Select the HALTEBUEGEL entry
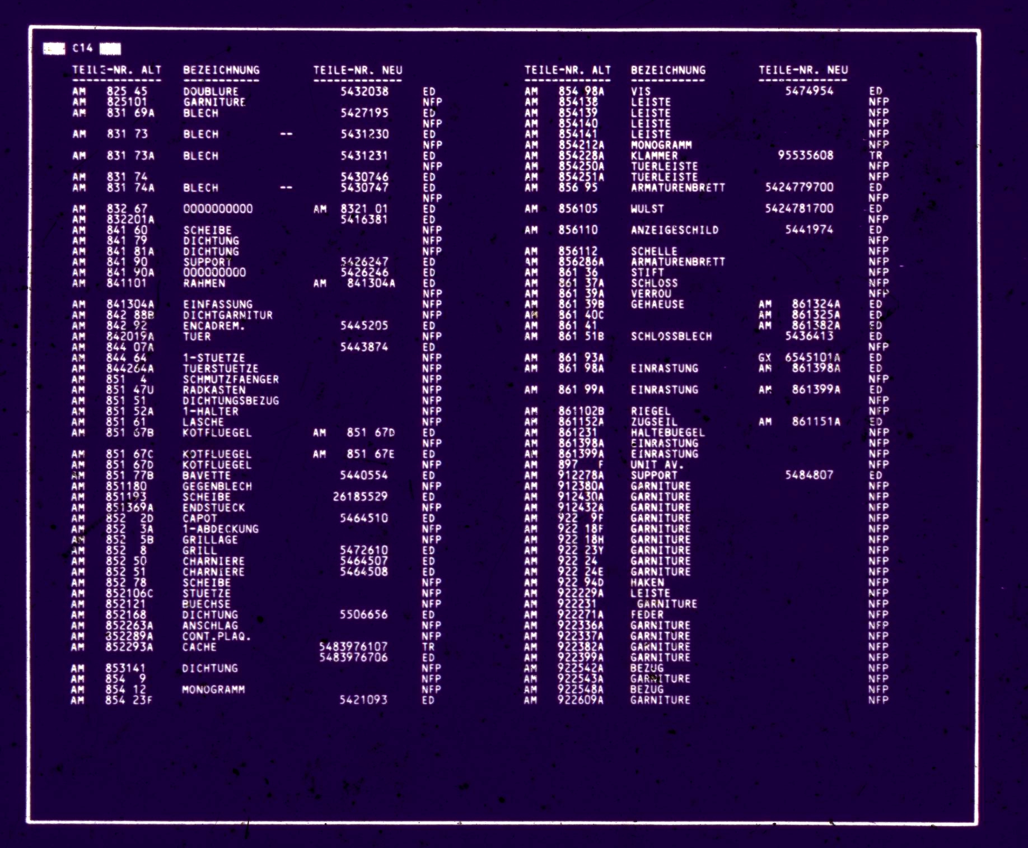The image size is (1028, 848). click(667, 433)
